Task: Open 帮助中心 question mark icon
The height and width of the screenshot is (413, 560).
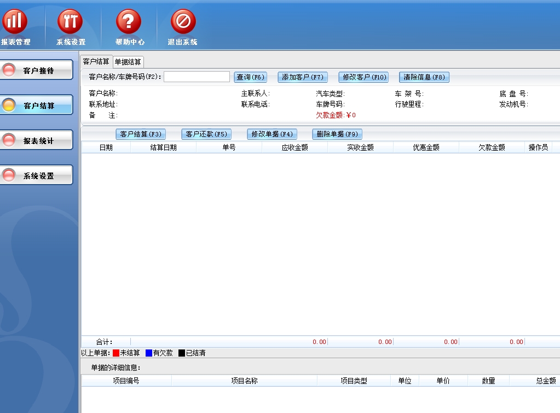Action: tap(129, 22)
